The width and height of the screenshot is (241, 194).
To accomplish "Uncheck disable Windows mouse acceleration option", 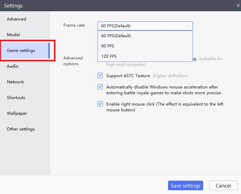I will pyautogui.click(x=100, y=87).
